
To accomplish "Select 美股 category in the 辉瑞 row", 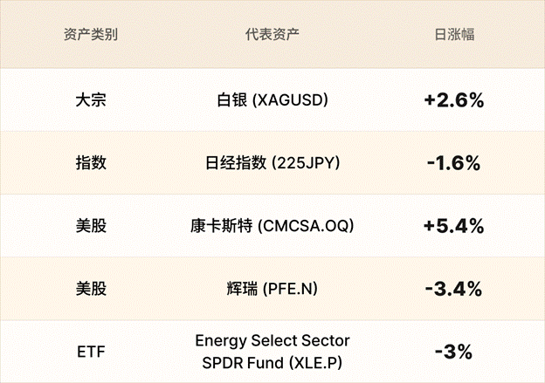I will point(91,289).
